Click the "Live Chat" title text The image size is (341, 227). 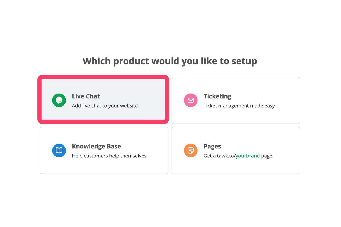pos(86,96)
